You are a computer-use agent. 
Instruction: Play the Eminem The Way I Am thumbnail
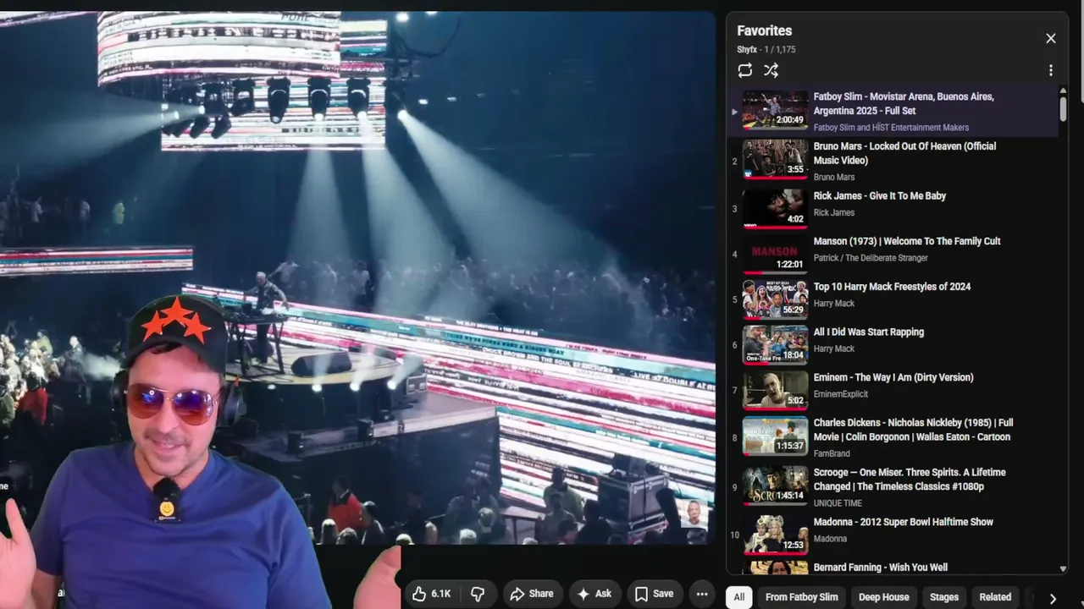pos(775,390)
